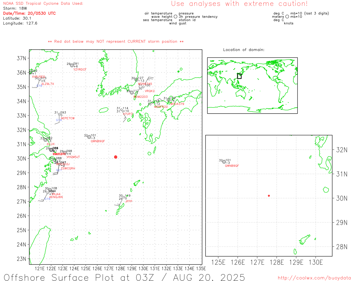The image size is (351, 281).
Task: Click the VRQK2 station ID label
Action: (150, 91)
